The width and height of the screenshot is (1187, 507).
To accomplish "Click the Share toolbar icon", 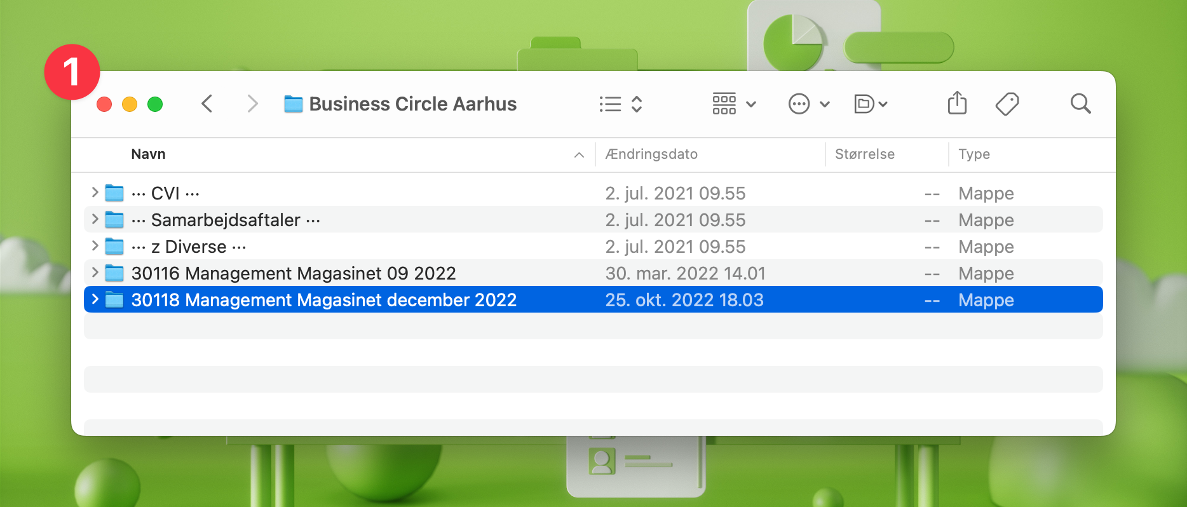I will (x=957, y=103).
